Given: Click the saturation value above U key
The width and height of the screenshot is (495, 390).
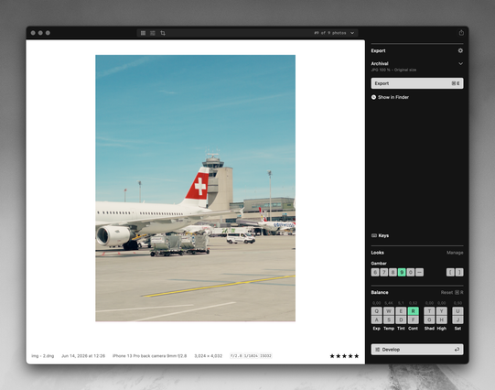Looking at the screenshot, I should point(457,303).
